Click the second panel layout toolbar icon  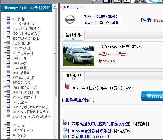pyautogui.click(x=117, y=1)
